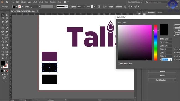180x101 pixels.
Task: Set None color button in toolbar
Action: click(7, 71)
